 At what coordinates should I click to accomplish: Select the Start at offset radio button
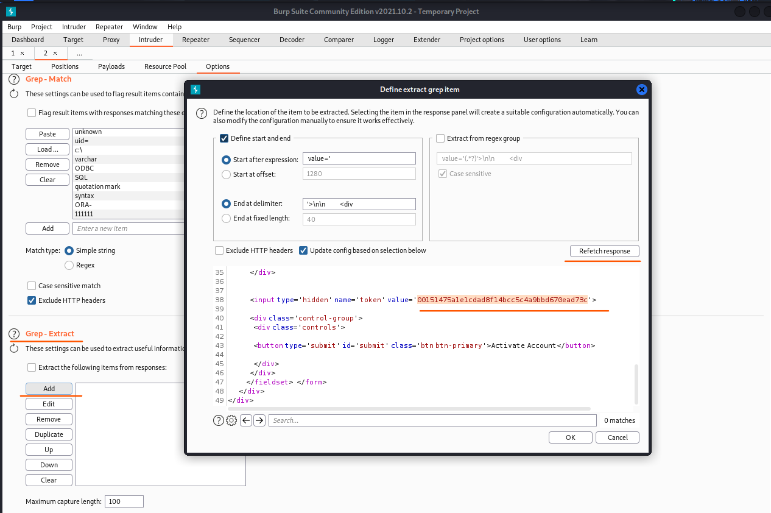[x=227, y=174]
